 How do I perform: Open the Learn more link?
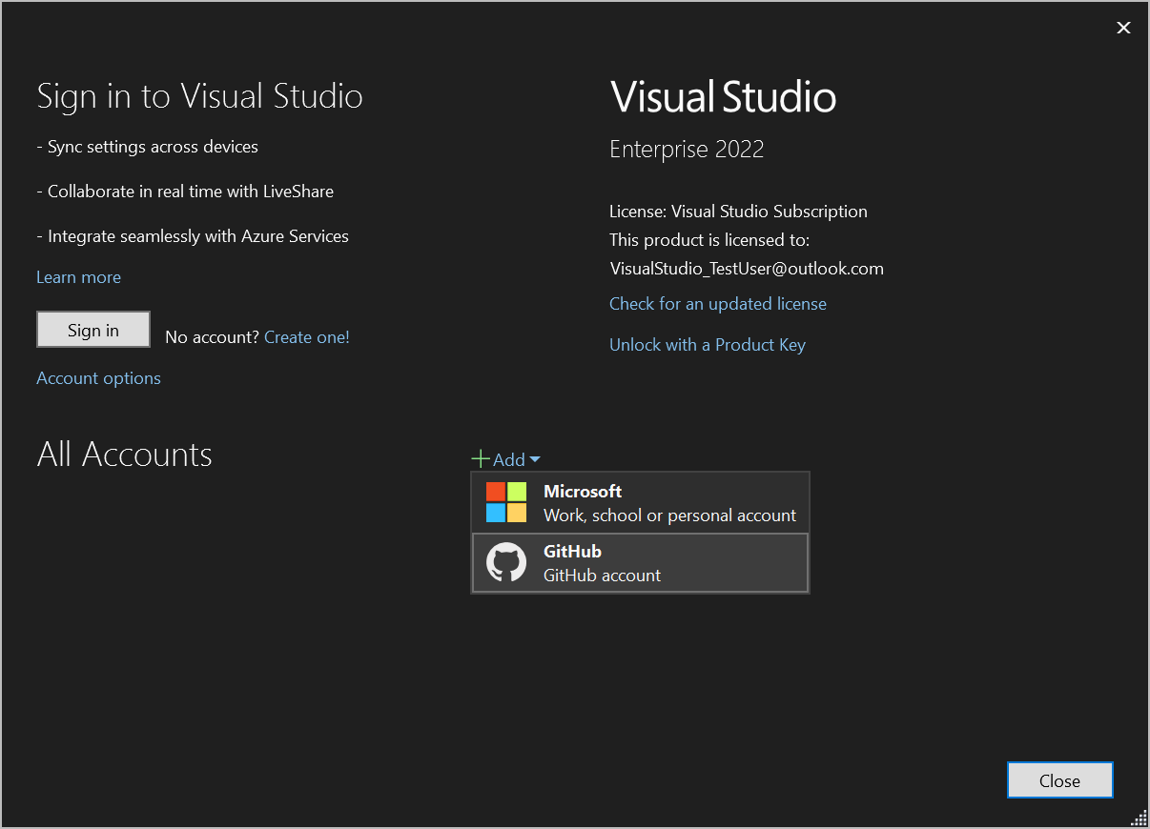(78, 276)
